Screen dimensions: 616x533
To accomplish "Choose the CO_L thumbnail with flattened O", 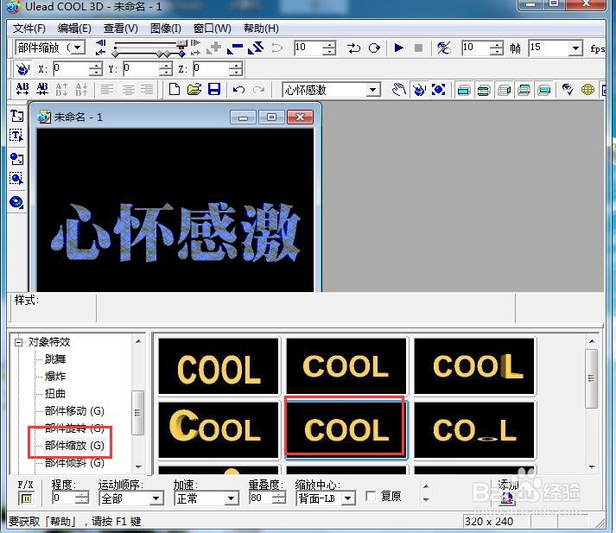I will point(474,429).
